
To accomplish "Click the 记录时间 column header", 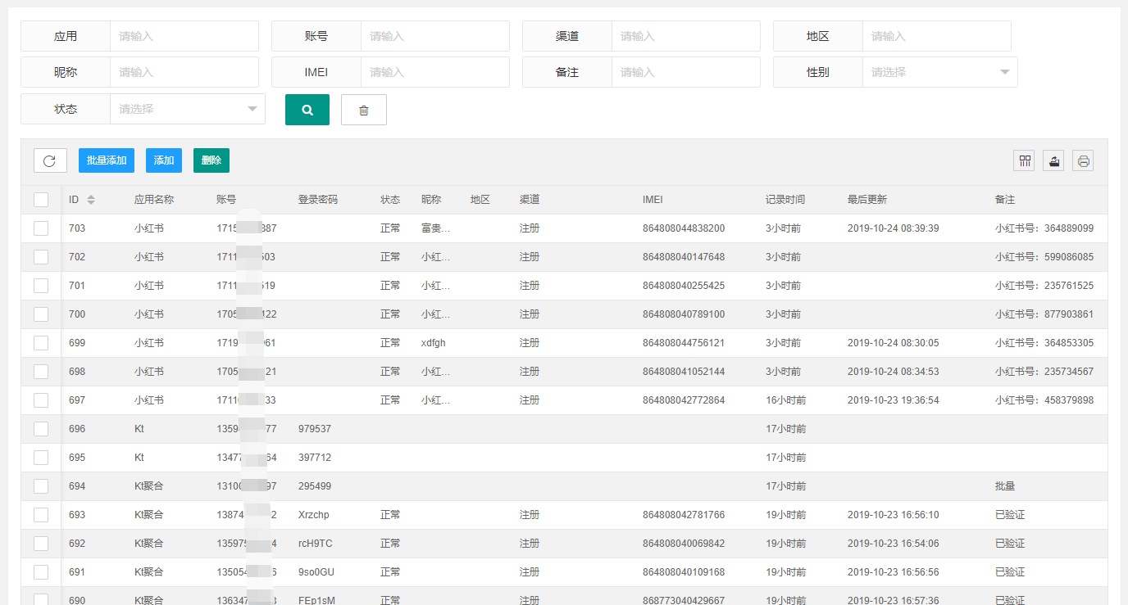I will 785,200.
